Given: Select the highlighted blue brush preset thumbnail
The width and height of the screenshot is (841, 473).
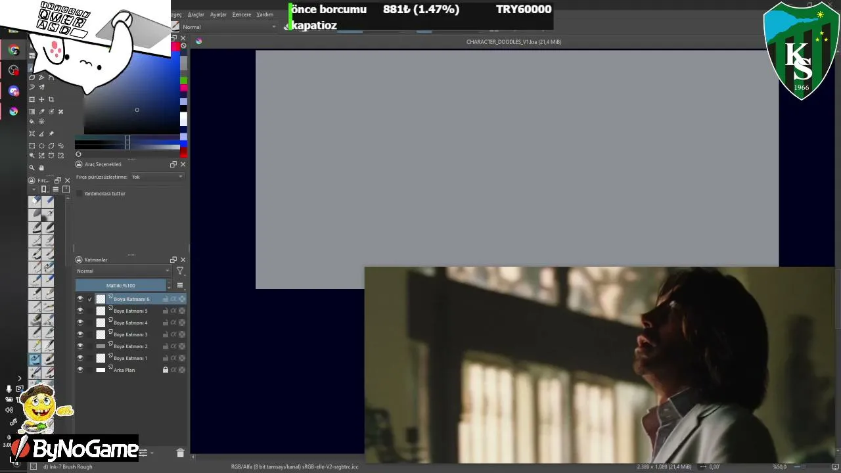Looking at the screenshot, I should coord(35,359).
